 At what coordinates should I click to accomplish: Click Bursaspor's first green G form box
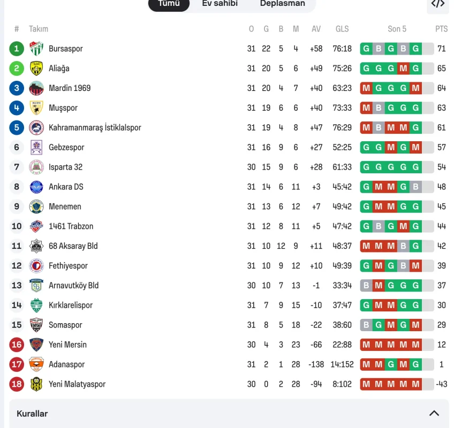pos(366,49)
